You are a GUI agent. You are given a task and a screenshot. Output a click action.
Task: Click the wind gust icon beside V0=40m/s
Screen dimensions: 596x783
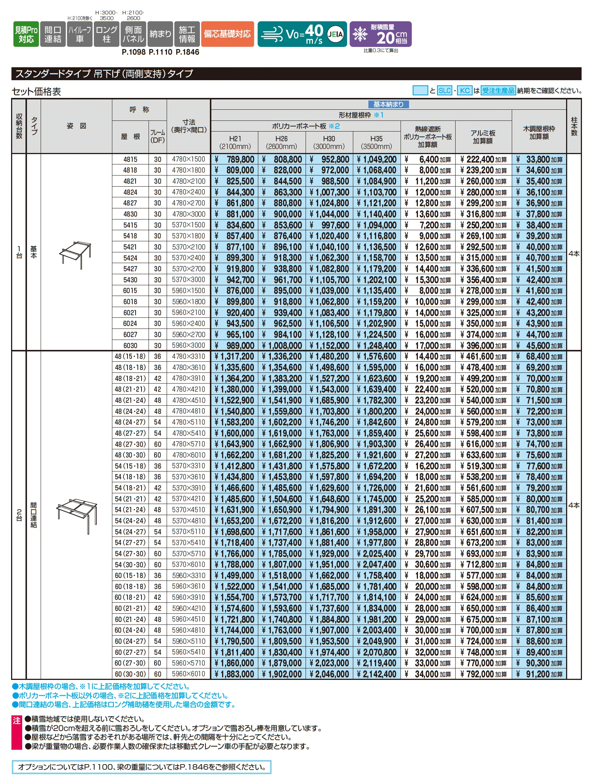coord(272,34)
